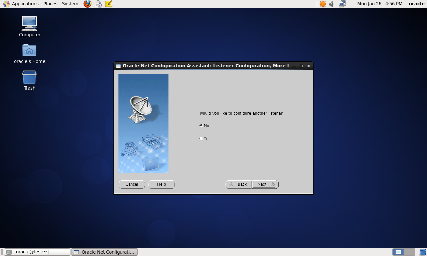The width and height of the screenshot is (427, 256).
Task: Open the notes editor panel icon
Action: [x=109, y=4]
